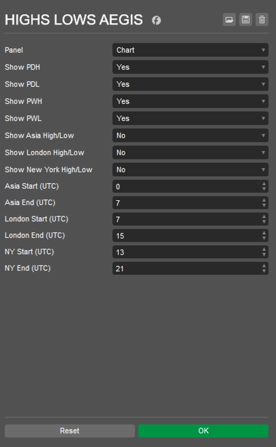This screenshot has height=447, width=276.
Task: Confirm settings with the OK button
Action: (x=203, y=430)
